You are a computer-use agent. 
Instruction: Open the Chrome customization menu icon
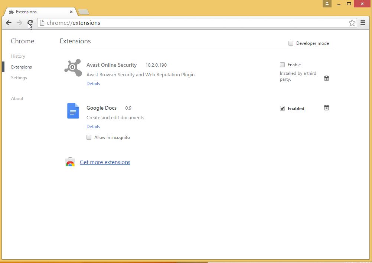click(363, 23)
